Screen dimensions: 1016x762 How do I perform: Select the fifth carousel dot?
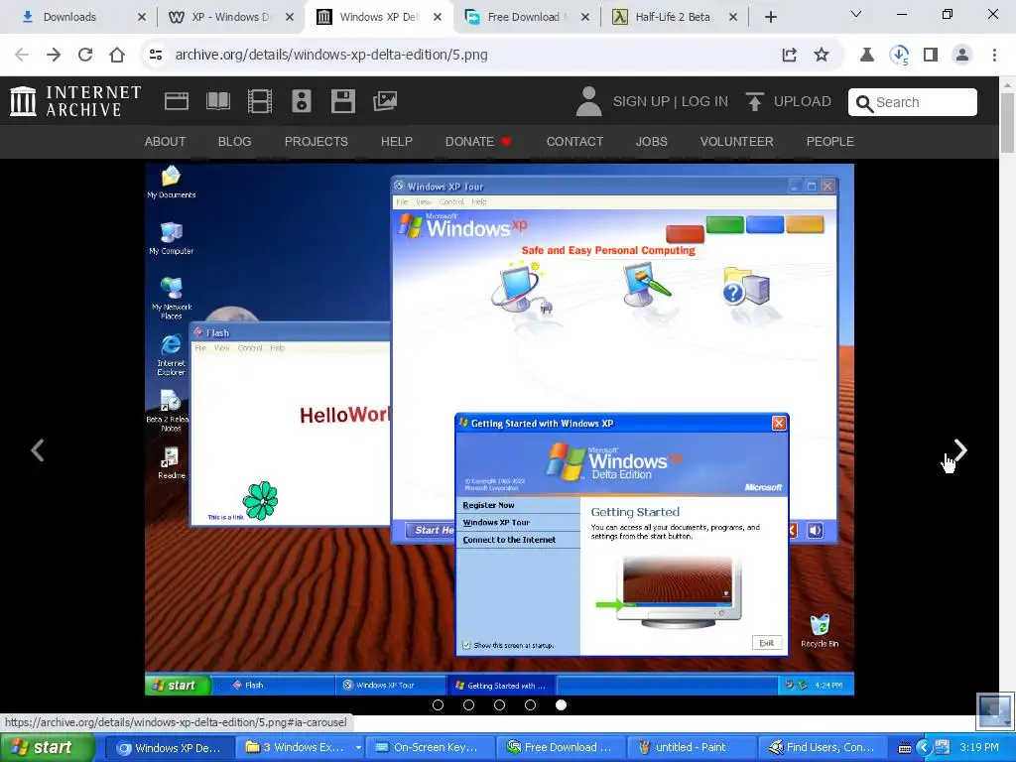(x=562, y=705)
